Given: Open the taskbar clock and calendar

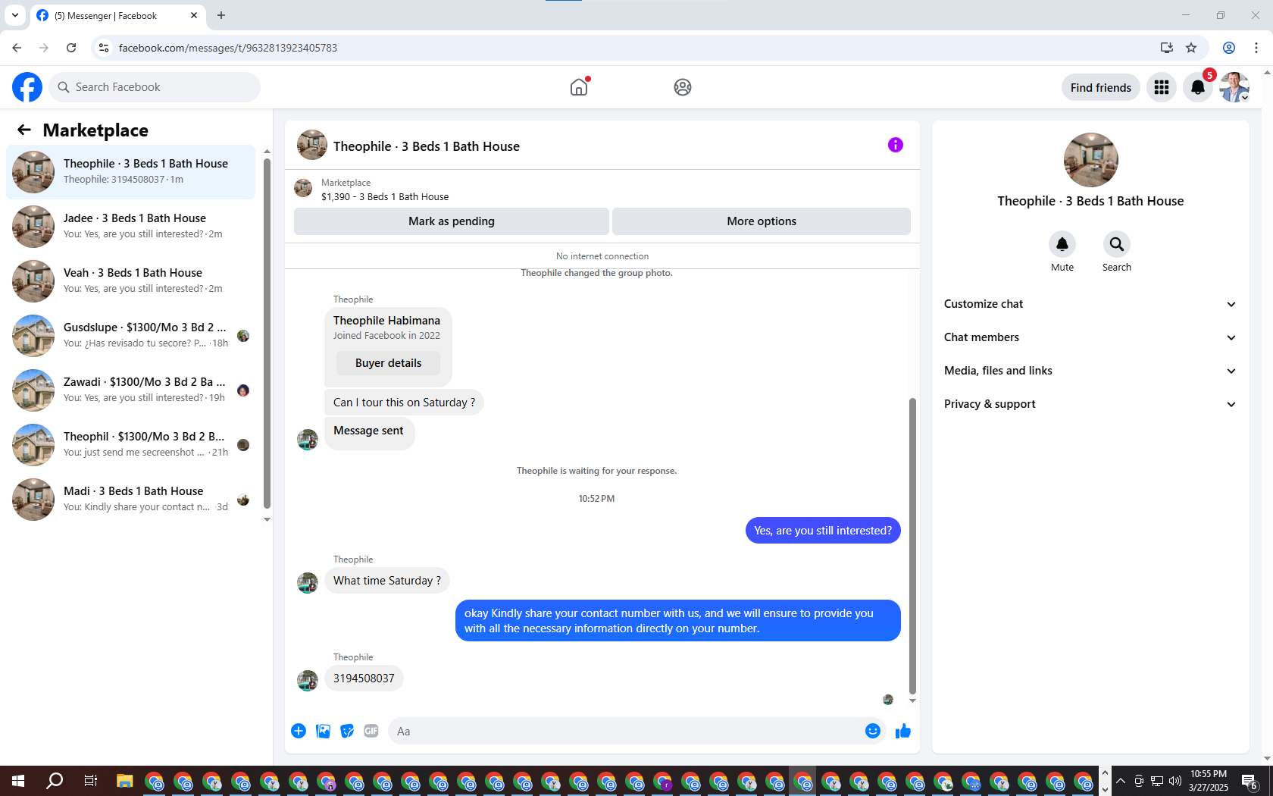Looking at the screenshot, I should click(x=1209, y=781).
